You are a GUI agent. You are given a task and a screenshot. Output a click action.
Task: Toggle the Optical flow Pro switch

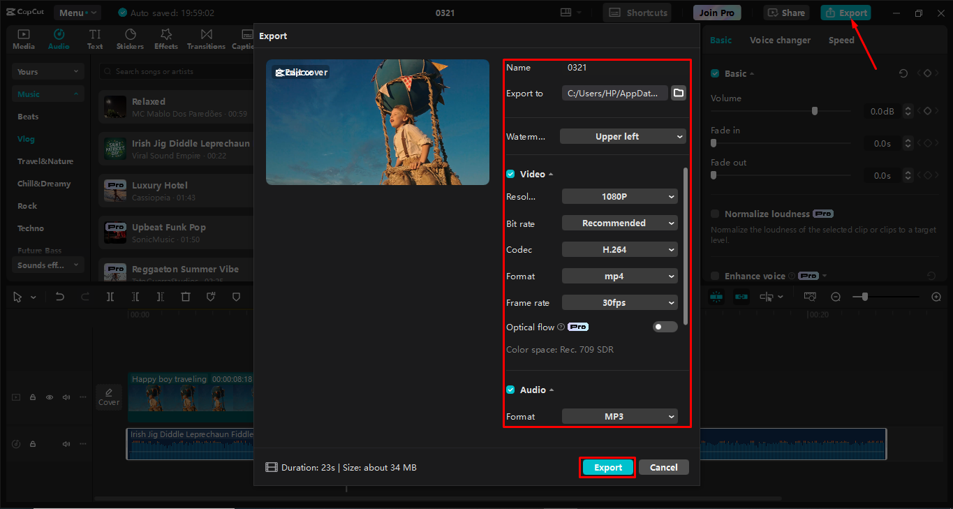(x=664, y=326)
